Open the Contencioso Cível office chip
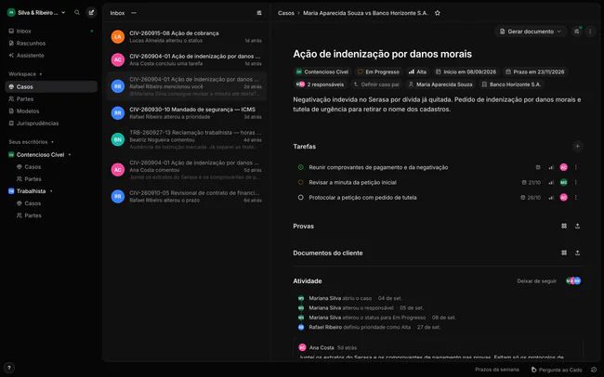604x377 pixels. (x=322, y=72)
